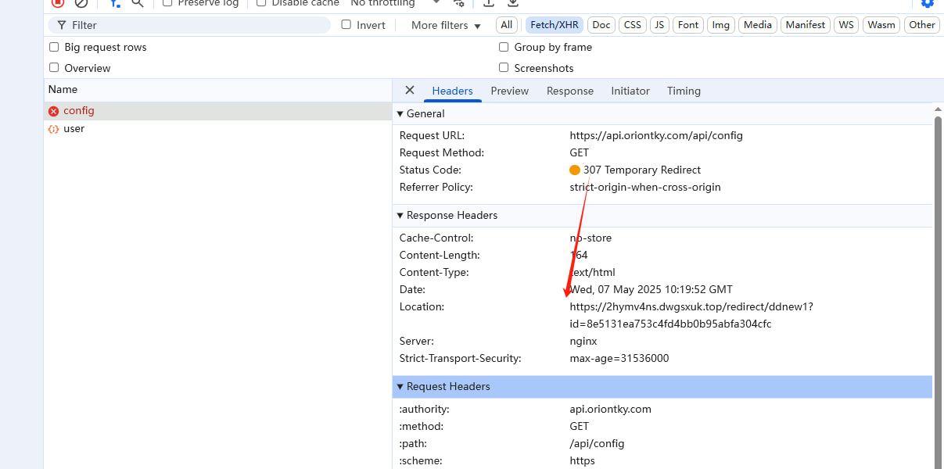944x469 pixels.
Task: Switch to the Initiator tab
Action: [x=630, y=91]
